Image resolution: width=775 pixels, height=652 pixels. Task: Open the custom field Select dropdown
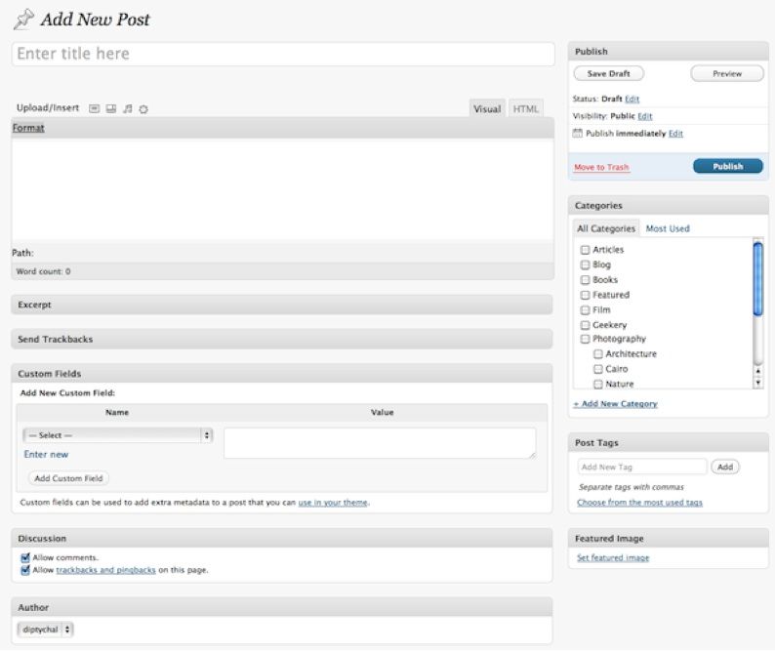point(117,435)
